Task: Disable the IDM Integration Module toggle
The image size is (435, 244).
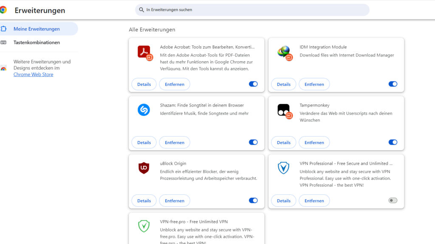Action: point(393,84)
